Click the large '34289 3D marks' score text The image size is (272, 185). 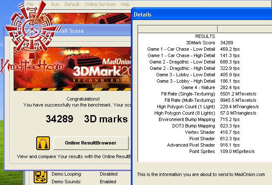tap(87, 119)
